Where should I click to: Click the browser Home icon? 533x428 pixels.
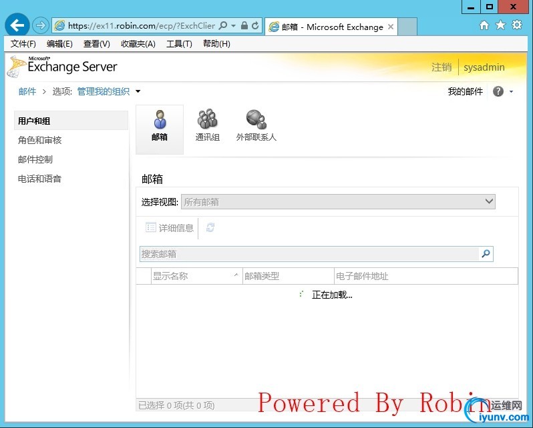click(484, 25)
